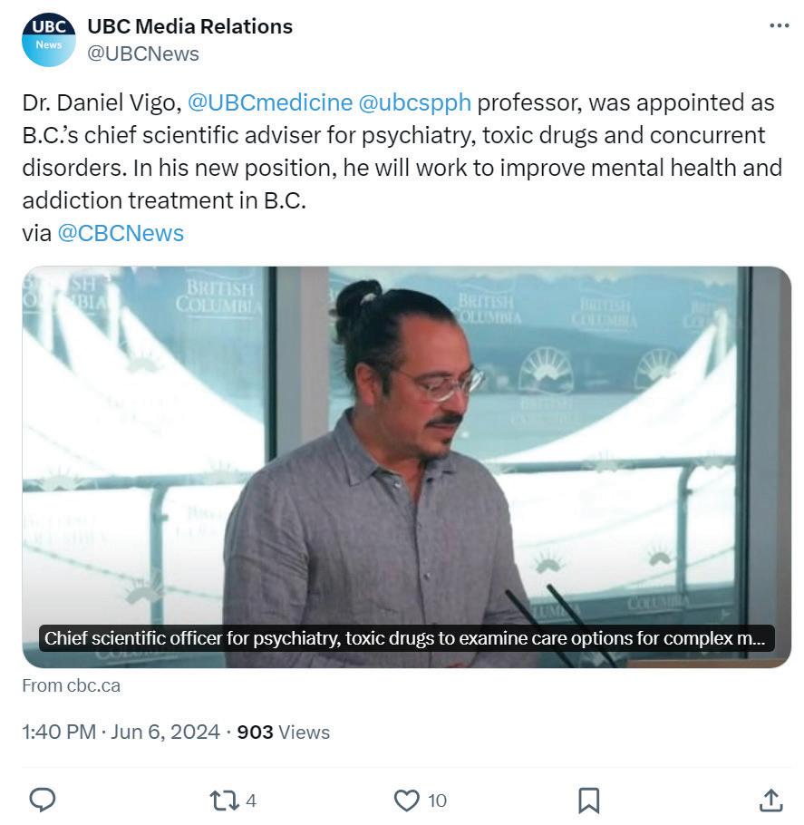The height and width of the screenshot is (825, 804).
Task: Bookmark this tweet
Action: pyautogui.click(x=589, y=801)
